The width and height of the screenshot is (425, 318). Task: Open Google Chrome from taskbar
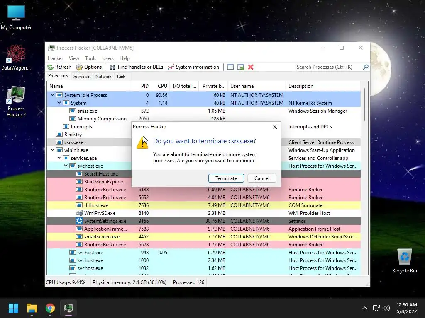[50, 308]
